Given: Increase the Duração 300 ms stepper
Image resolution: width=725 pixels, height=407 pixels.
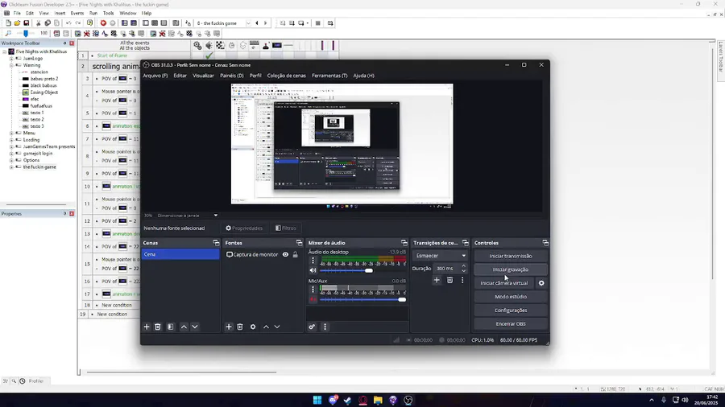Looking at the screenshot, I should point(463,265).
